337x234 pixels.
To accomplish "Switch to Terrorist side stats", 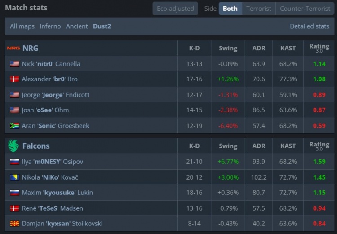I will pos(259,9).
